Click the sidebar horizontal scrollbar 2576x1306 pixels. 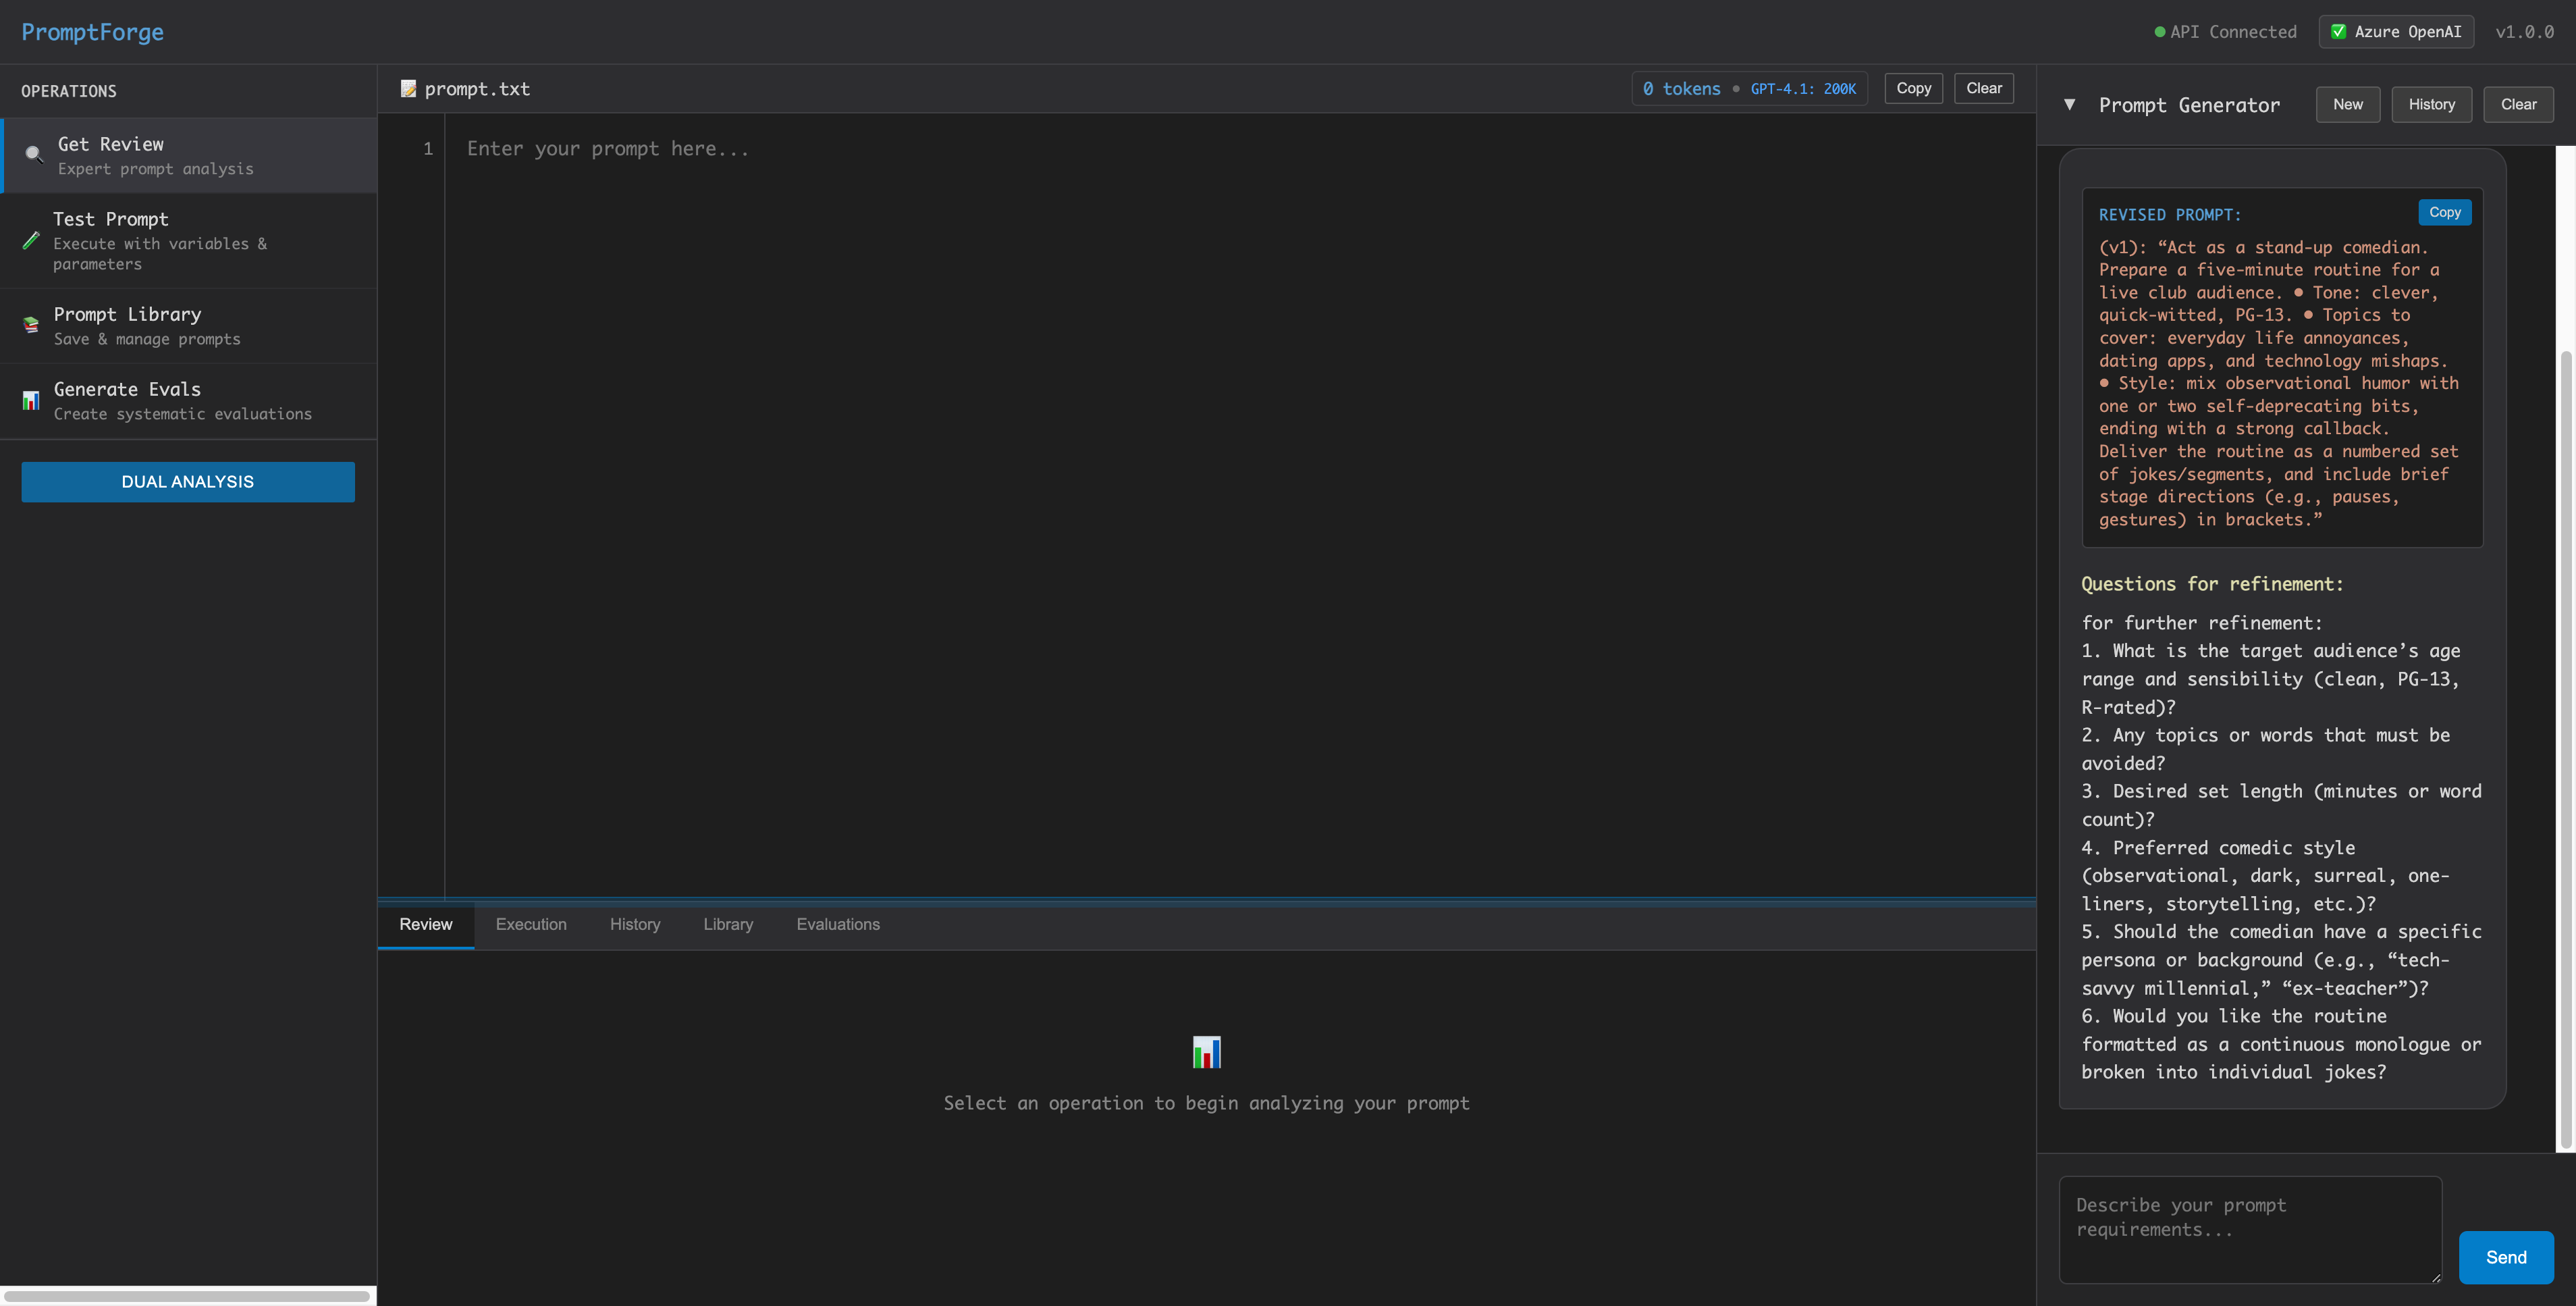[186, 1296]
